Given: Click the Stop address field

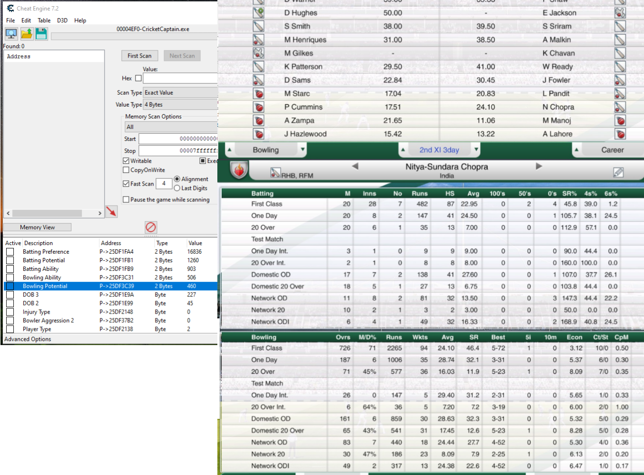Looking at the screenshot, I should (x=178, y=151).
